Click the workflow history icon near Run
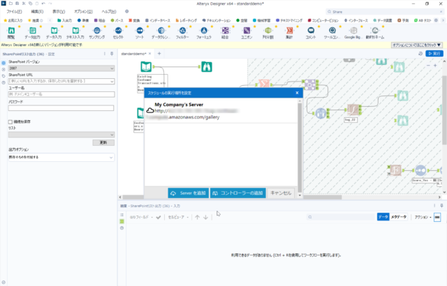This screenshot has height=286, width=447. point(420,54)
